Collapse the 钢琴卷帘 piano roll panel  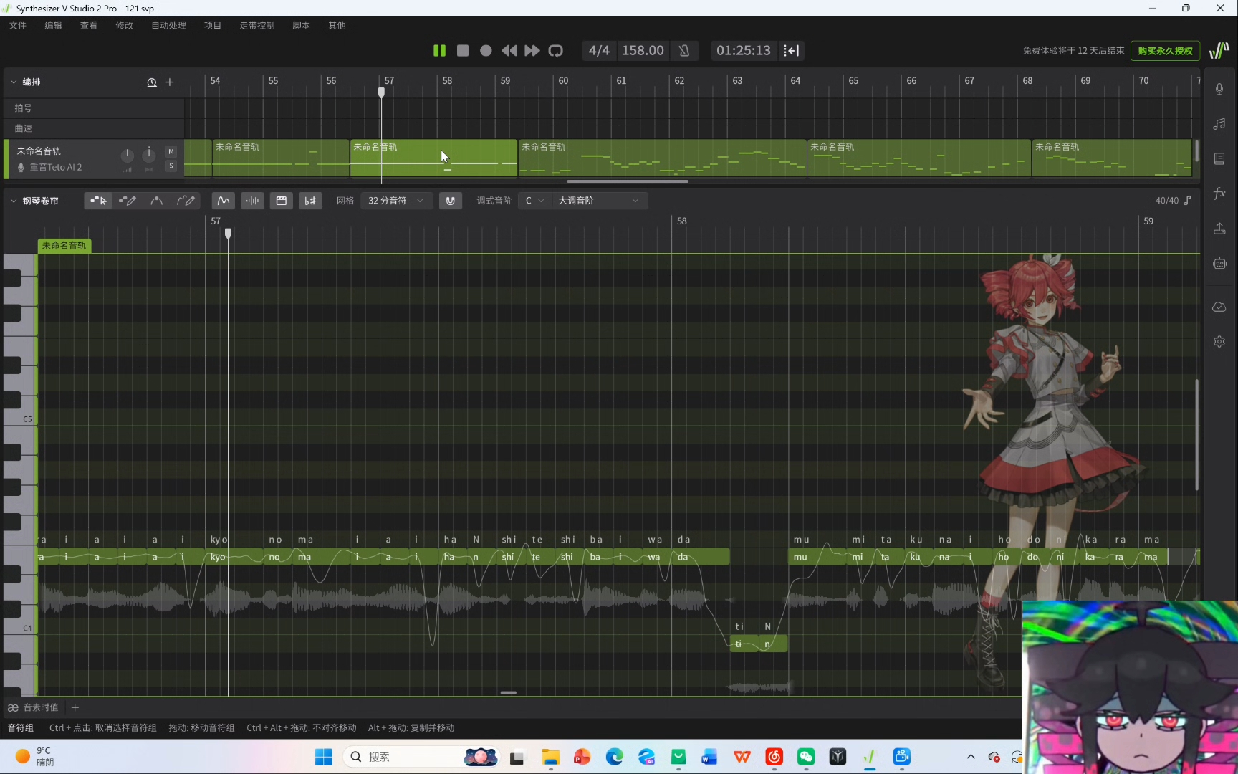coord(14,201)
